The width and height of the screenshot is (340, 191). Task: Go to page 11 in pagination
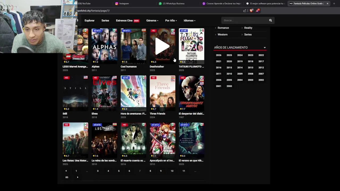[x=184, y=171]
